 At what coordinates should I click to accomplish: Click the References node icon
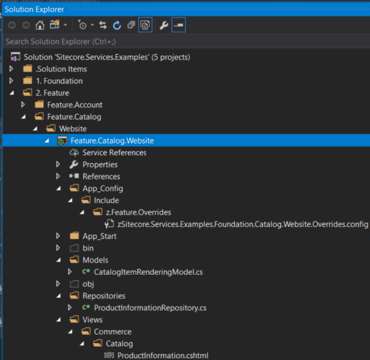pyautogui.click(x=74, y=176)
